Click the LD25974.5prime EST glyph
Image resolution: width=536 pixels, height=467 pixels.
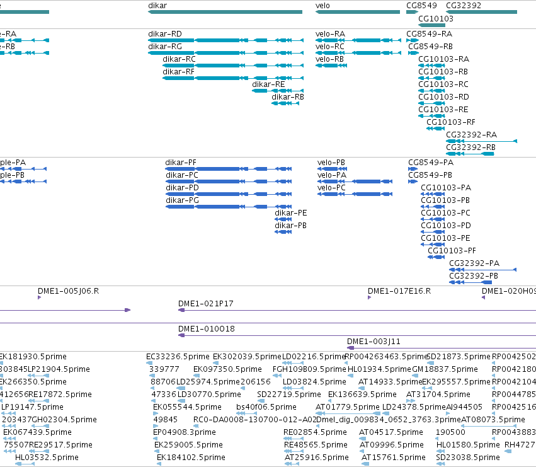[x=181, y=388]
